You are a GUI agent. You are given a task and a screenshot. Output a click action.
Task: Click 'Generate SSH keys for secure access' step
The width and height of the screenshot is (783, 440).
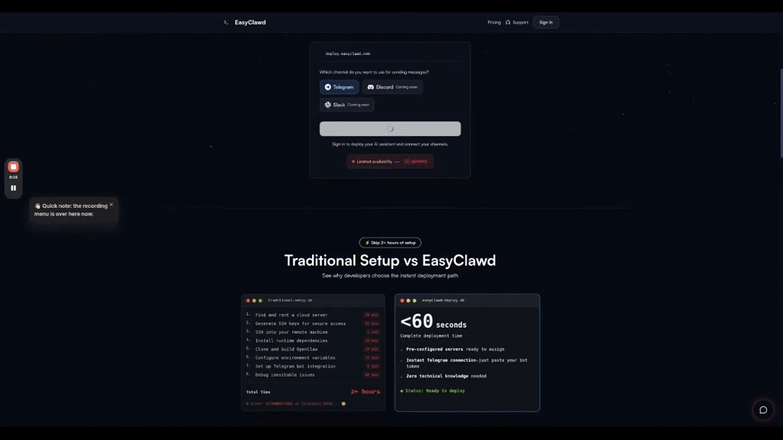coord(300,323)
